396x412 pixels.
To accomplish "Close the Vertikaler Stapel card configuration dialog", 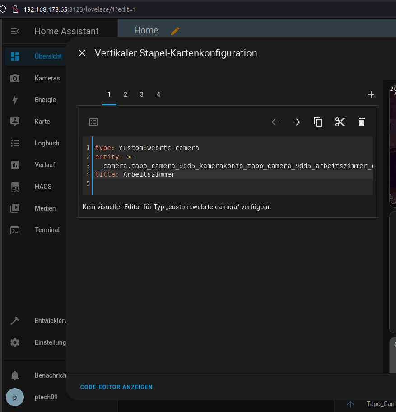I will pos(82,53).
